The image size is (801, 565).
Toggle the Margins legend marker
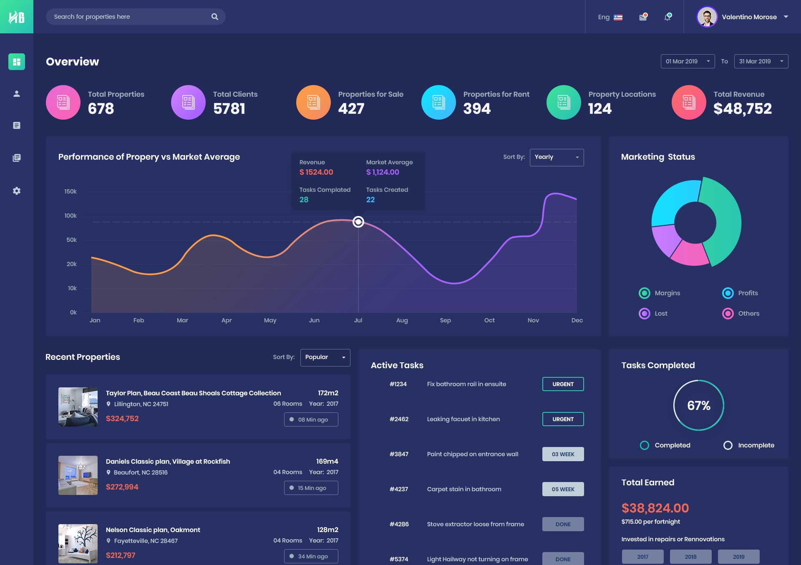(x=644, y=293)
